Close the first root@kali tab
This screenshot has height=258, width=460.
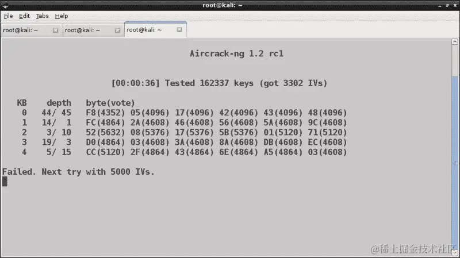point(55,30)
